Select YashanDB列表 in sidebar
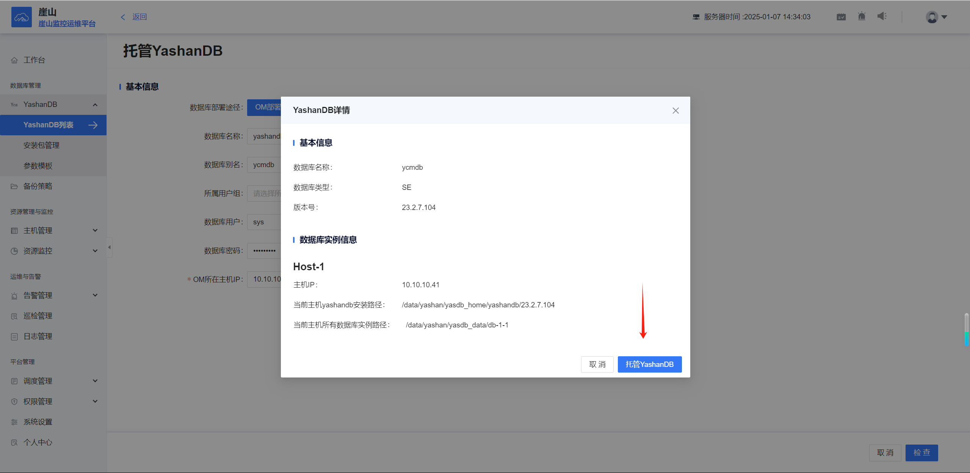Viewport: 970px width, 473px height. tap(53, 125)
